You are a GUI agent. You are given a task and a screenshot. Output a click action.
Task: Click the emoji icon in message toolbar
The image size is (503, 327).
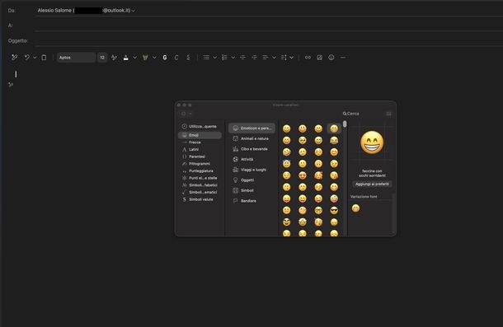(x=331, y=58)
